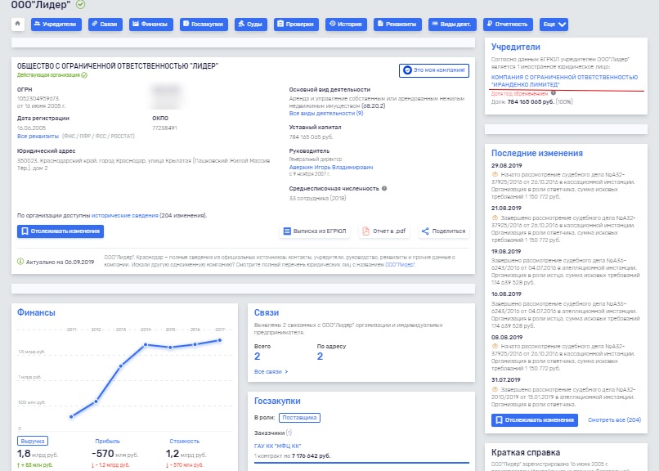This screenshot has width=659, height=471.
Task: Click the Уставный капитал value 784 165 065 руб.
Action: click(311, 137)
